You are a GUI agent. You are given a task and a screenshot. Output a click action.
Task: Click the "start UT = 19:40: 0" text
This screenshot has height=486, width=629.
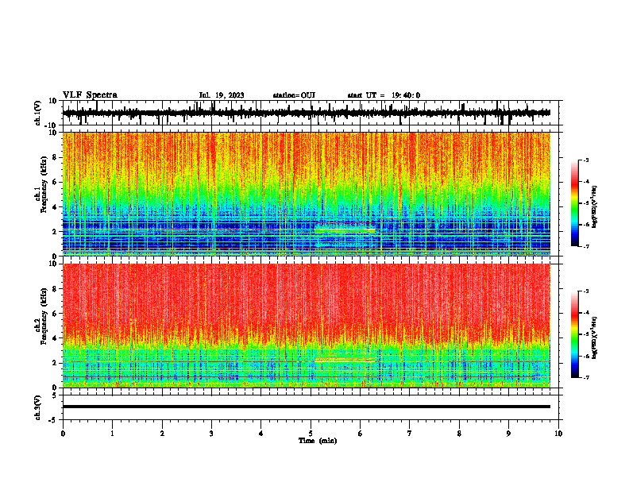384,95
